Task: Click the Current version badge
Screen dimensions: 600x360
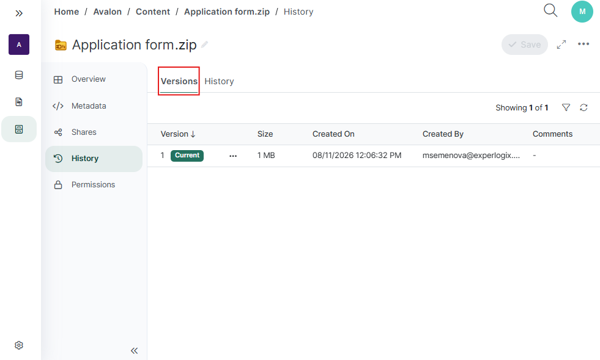Action: tap(187, 156)
